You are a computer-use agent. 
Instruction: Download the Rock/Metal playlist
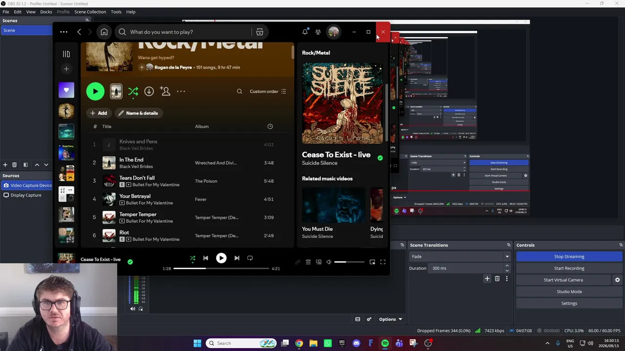tap(149, 91)
